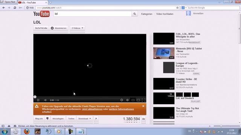The image size is (241, 135).
Task: Go to YouTube home via logo
Action: tap(41, 14)
